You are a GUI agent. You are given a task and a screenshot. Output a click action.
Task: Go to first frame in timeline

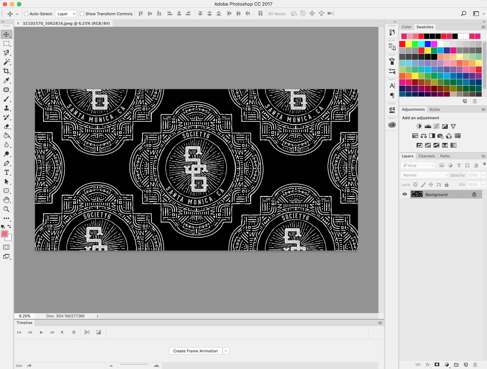click(19, 332)
